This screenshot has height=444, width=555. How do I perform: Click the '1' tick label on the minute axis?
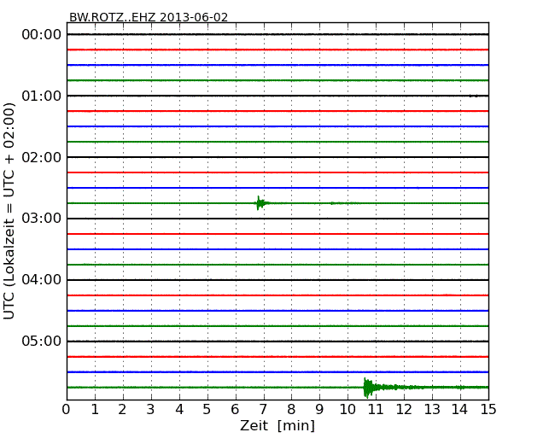point(95,409)
